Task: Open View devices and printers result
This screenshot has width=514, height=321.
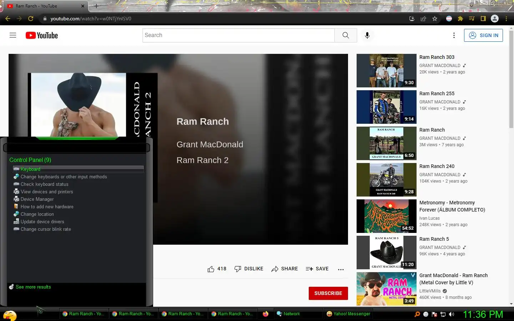Action: click(46, 192)
